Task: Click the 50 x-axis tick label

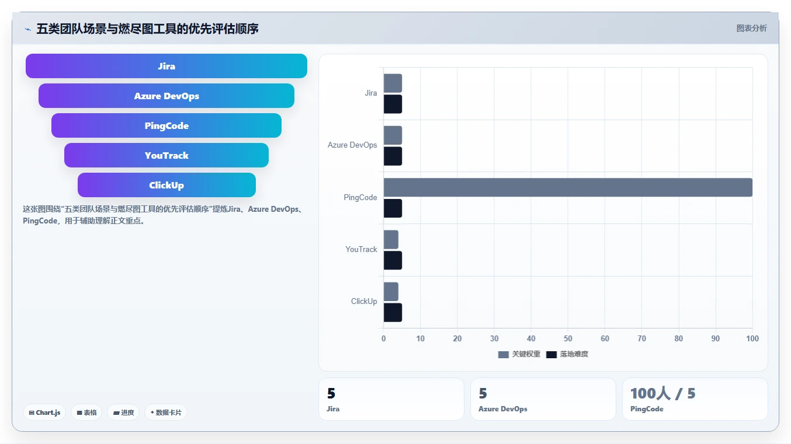Action: (568, 339)
